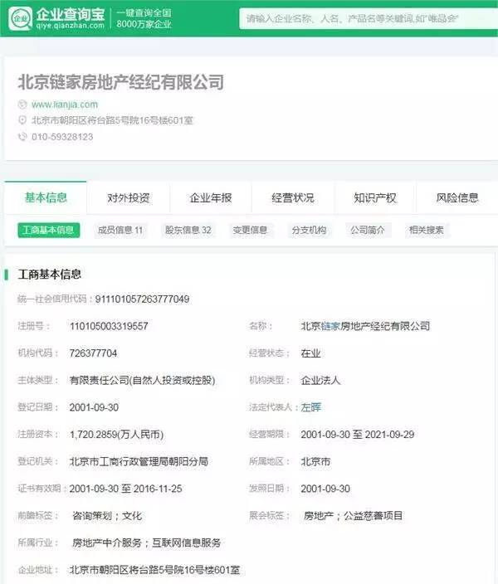Click the globe icon beside www.lianjia.com
This screenshot has width=498, height=584.
(22, 105)
